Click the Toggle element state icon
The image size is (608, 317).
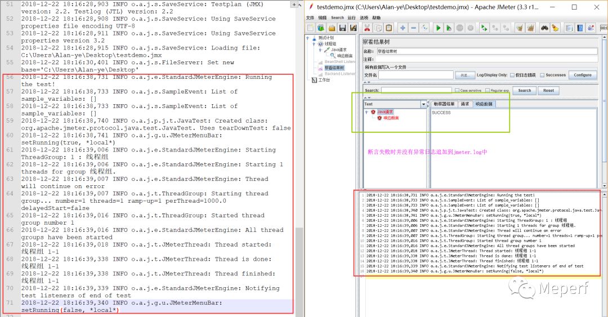tap(424, 28)
